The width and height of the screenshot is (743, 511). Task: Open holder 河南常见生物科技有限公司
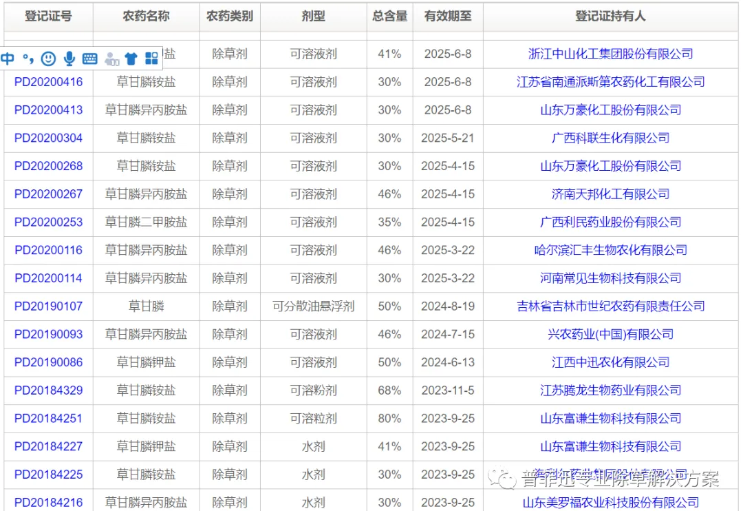[610, 278]
